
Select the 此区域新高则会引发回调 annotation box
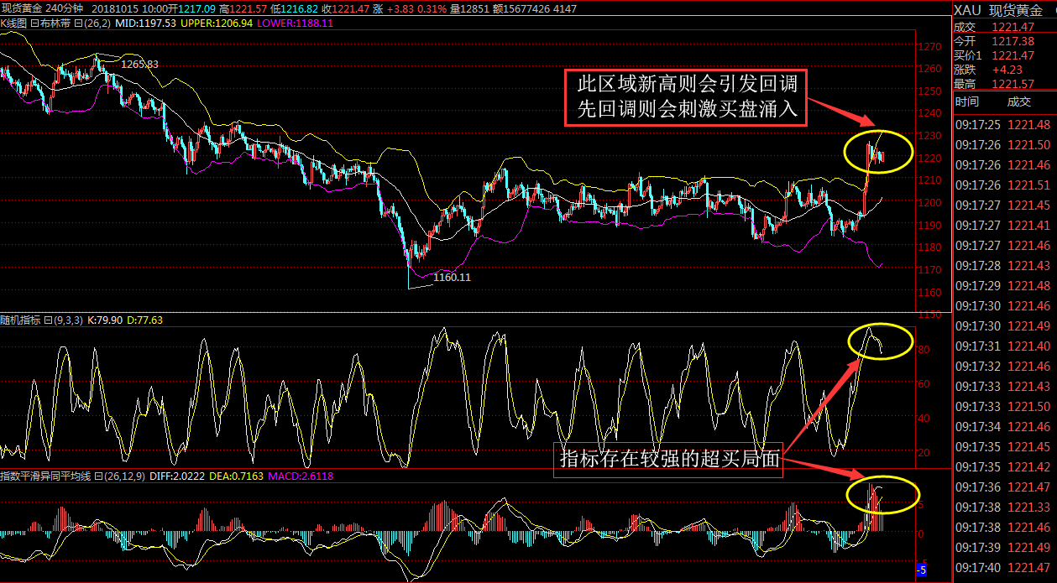click(x=687, y=97)
